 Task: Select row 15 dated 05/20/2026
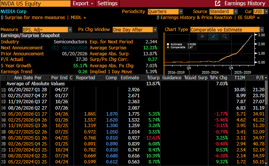click(x=133, y=114)
